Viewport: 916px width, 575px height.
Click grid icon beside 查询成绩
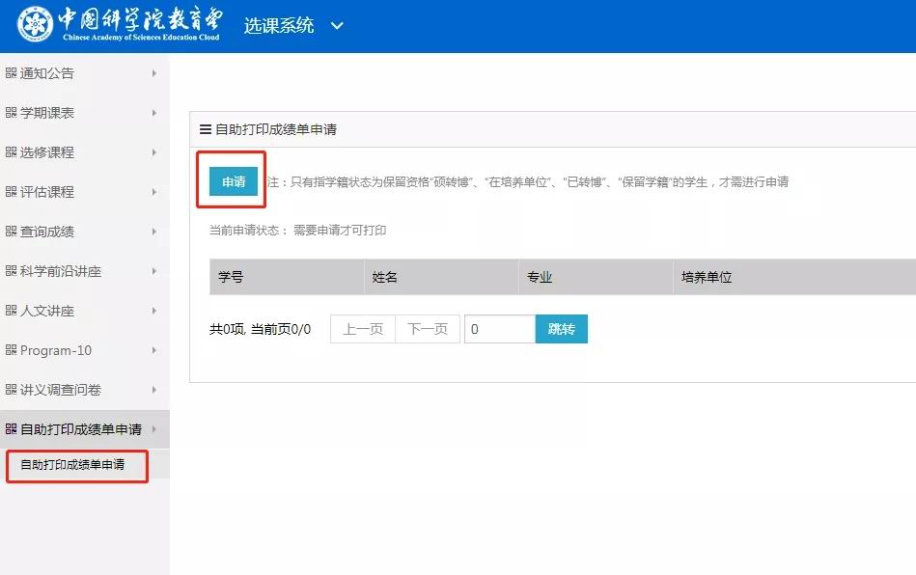pyautogui.click(x=11, y=232)
